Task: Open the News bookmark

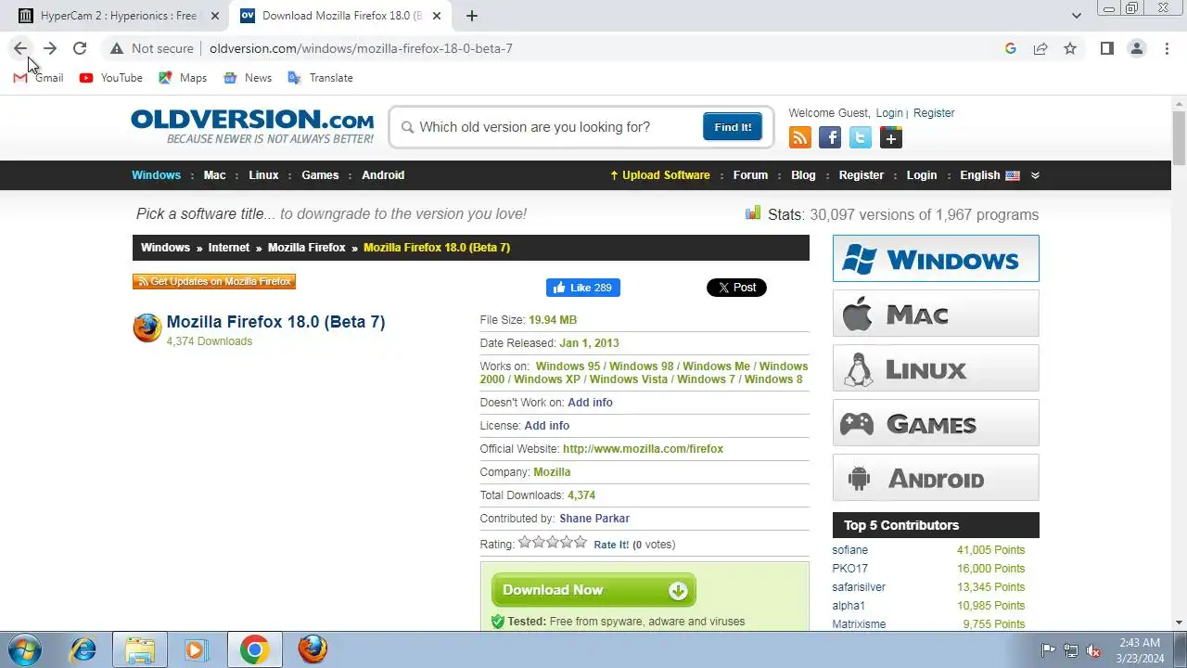Action: click(248, 78)
